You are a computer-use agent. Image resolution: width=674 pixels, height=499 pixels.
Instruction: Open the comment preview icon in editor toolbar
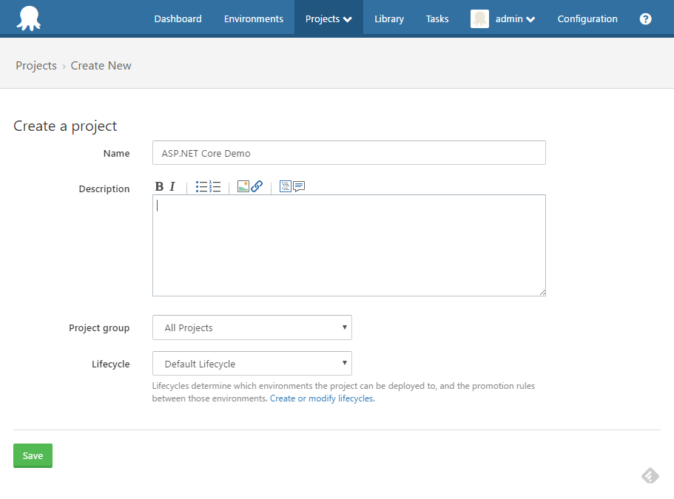coord(298,186)
